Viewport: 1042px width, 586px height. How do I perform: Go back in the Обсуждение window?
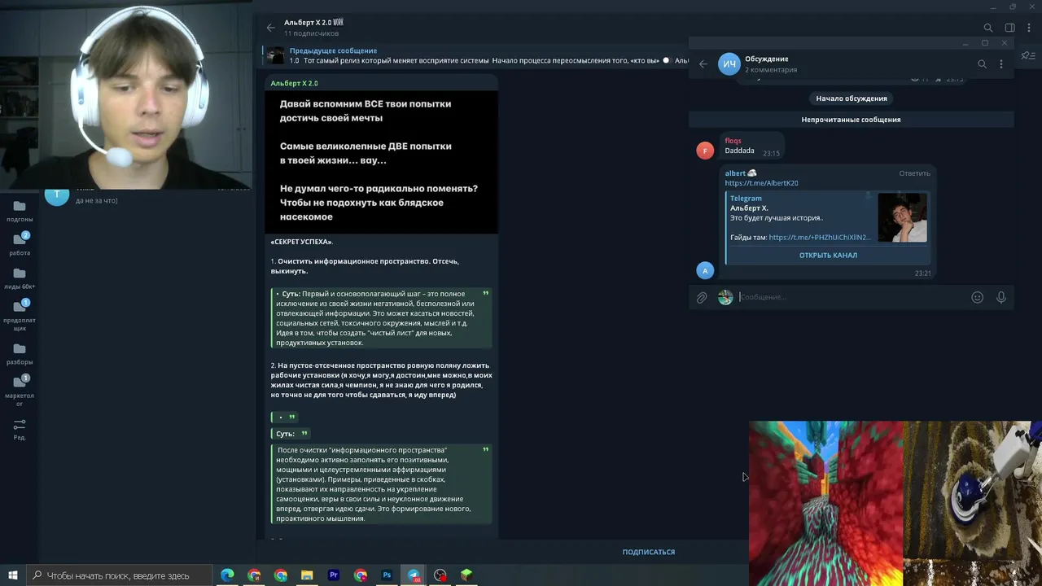pyautogui.click(x=703, y=64)
